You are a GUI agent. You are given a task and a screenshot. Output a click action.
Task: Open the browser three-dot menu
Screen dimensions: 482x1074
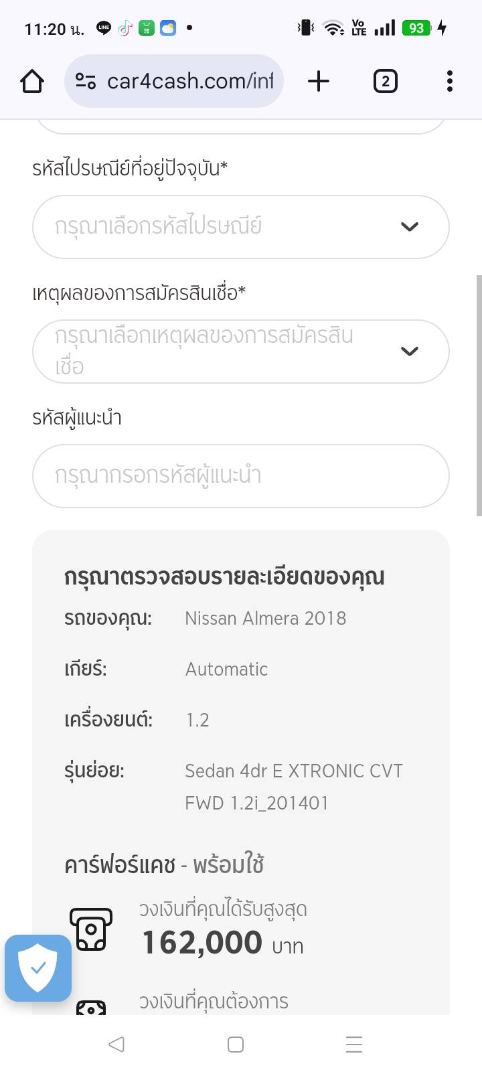(x=449, y=82)
